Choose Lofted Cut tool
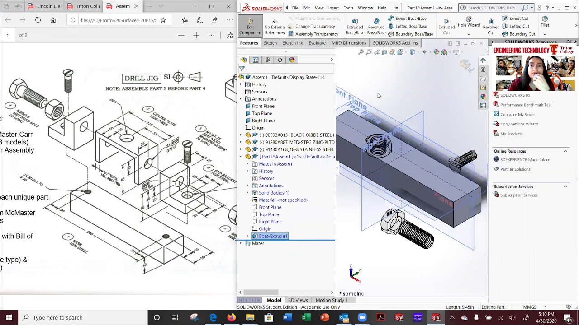 point(515,26)
